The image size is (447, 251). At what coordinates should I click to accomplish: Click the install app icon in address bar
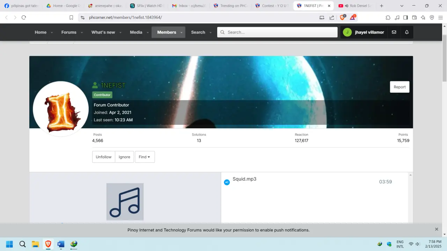[x=322, y=17]
